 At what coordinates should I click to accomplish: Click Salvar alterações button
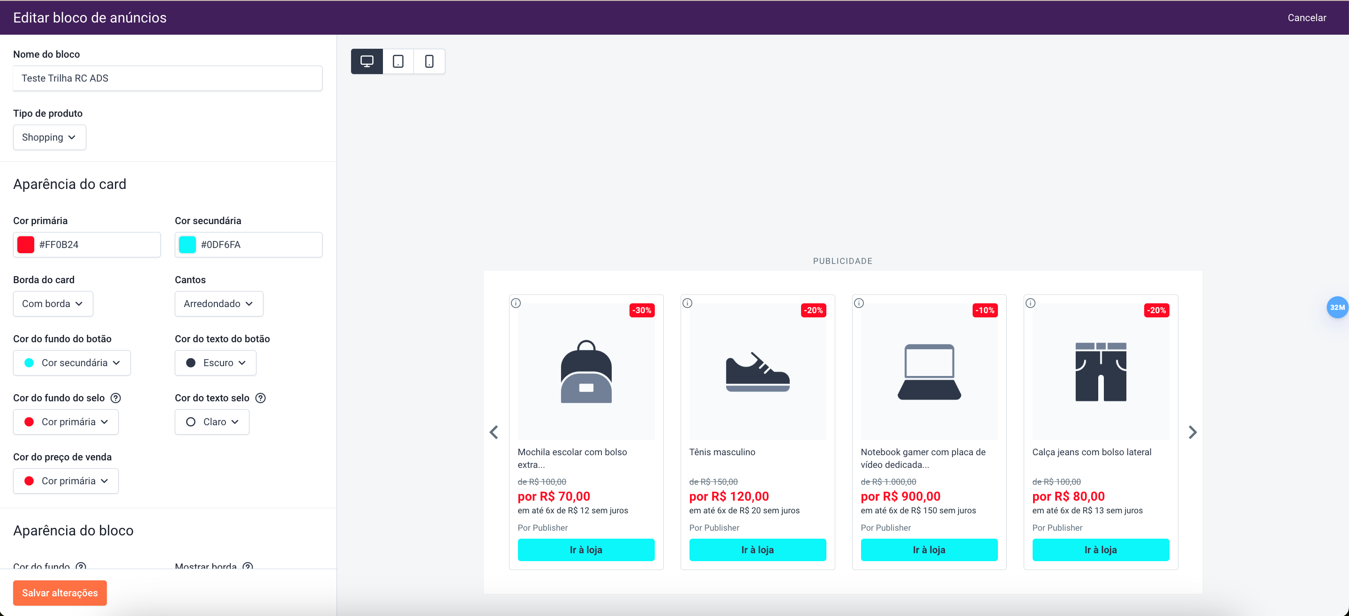[x=60, y=593]
